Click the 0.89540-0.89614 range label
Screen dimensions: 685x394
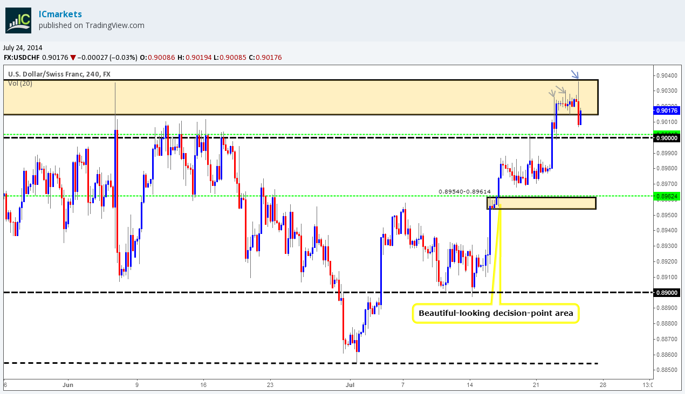pos(464,191)
